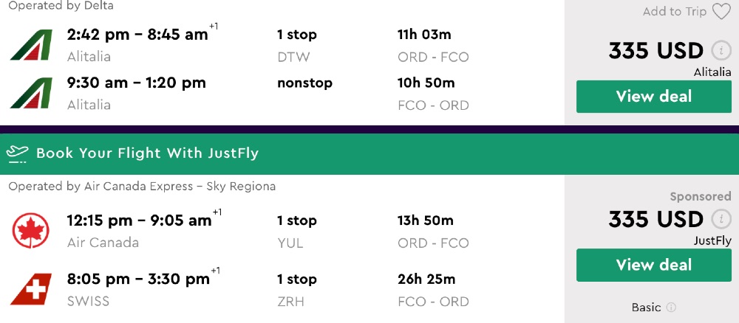View deal for the JustFly flight
739x323 pixels.
pyautogui.click(x=653, y=265)
